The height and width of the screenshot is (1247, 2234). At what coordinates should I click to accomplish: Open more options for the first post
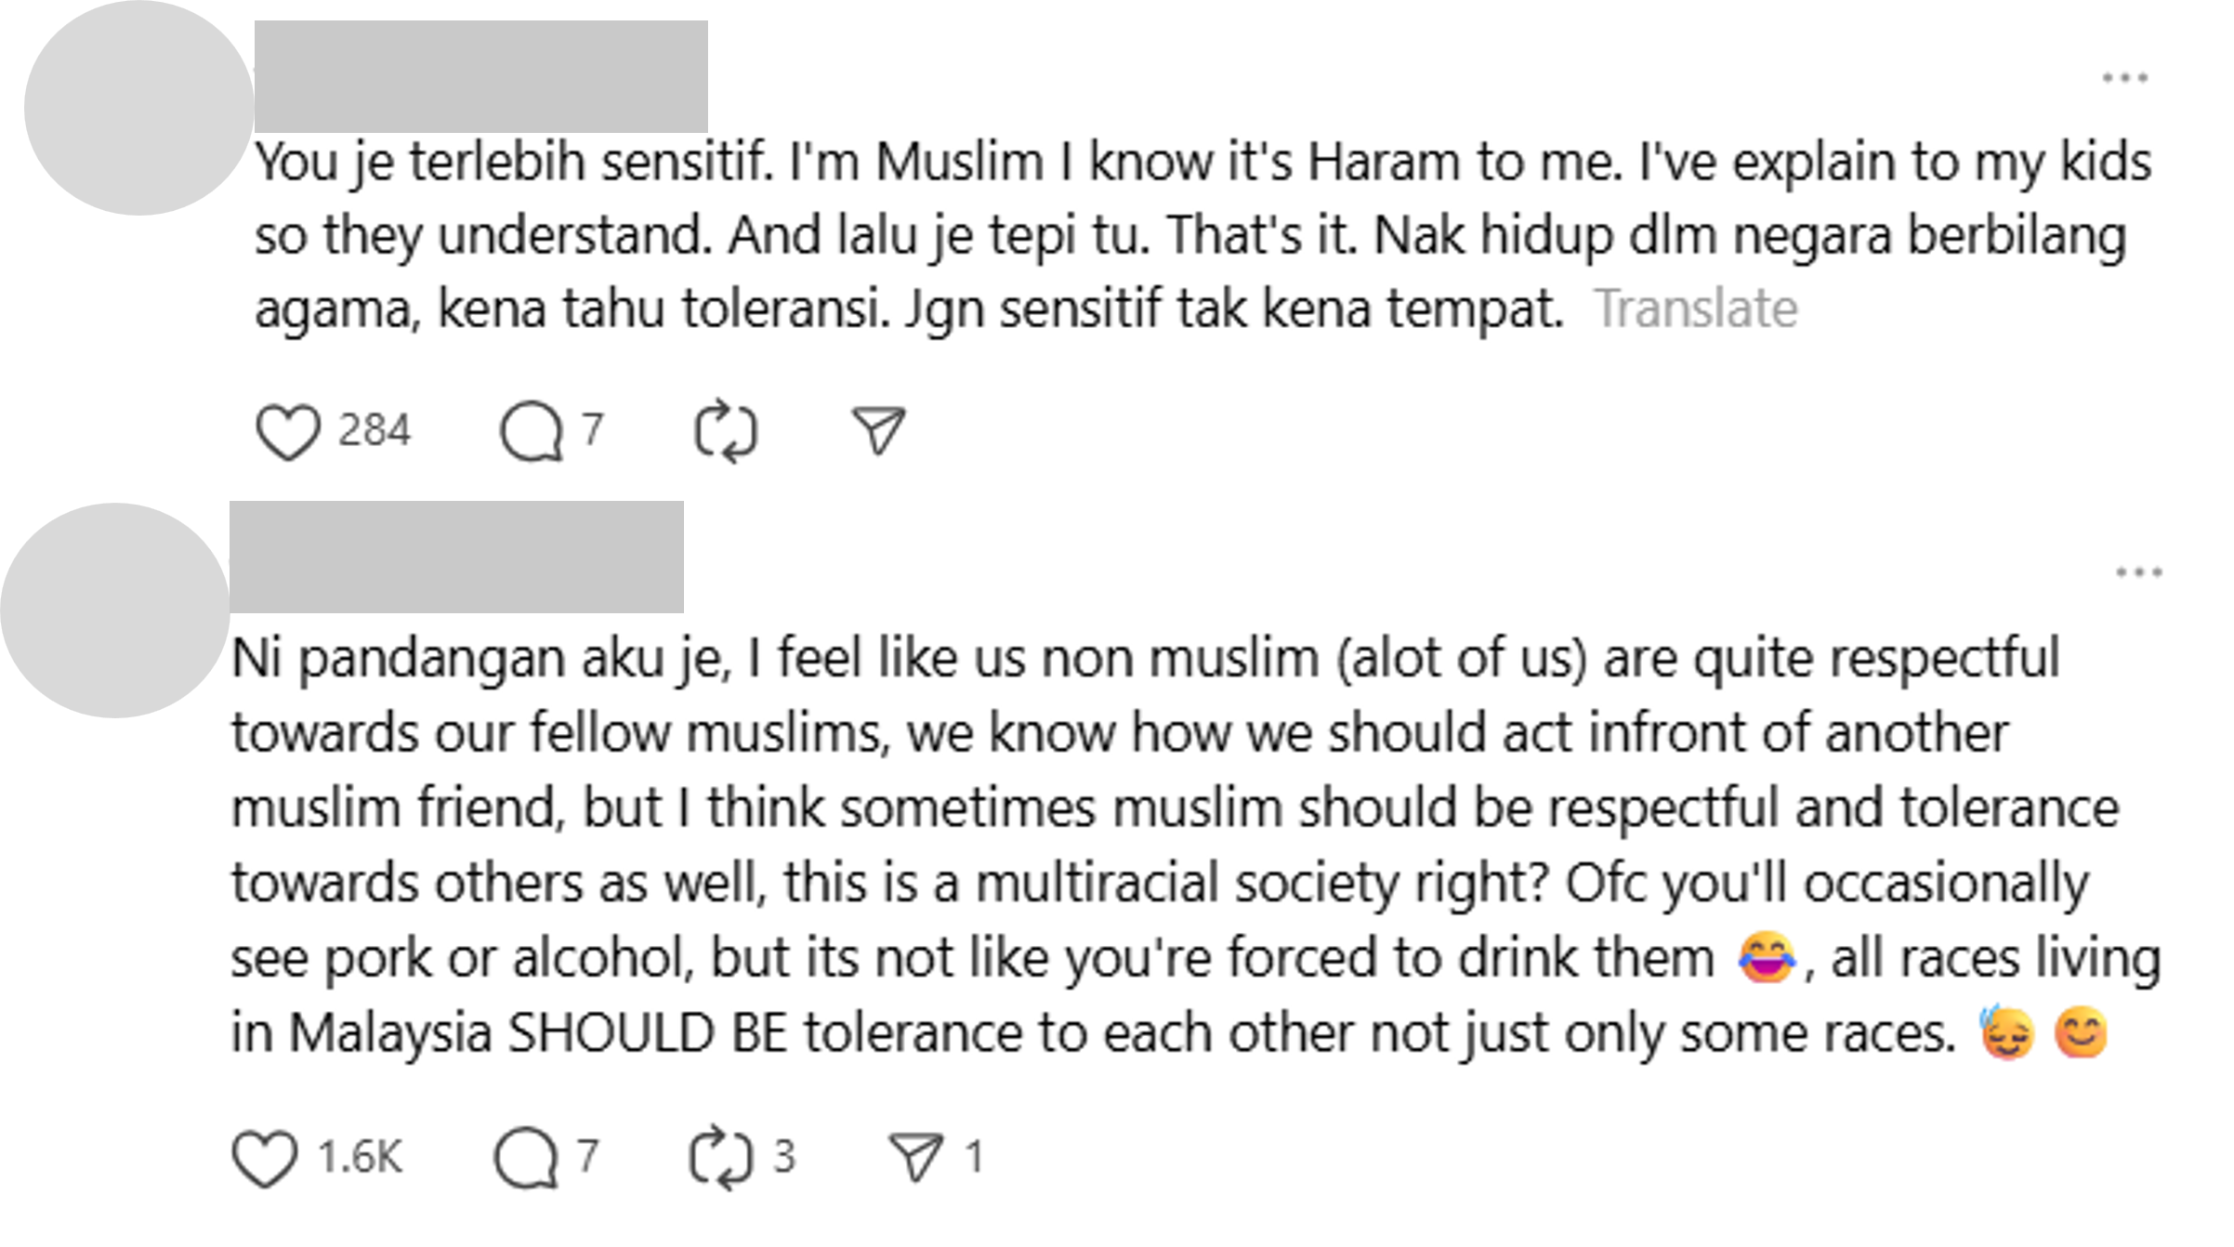(x=2124, y=78)
